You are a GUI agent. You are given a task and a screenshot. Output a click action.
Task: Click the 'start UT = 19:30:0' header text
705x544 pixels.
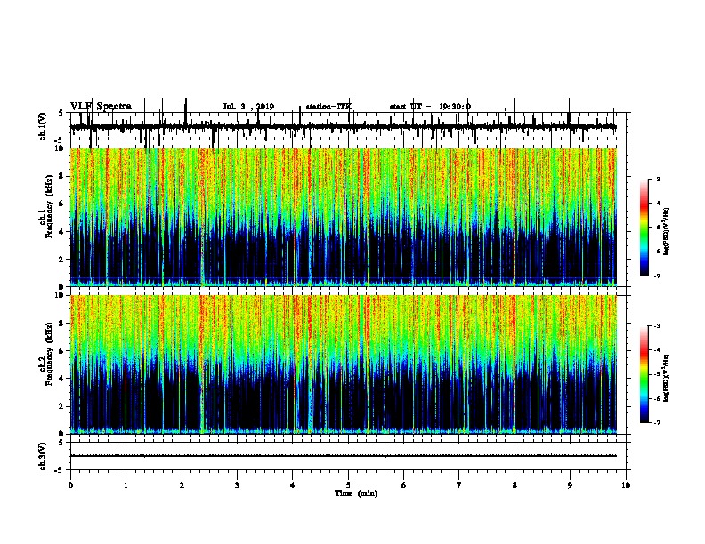(x=430, y=107)
